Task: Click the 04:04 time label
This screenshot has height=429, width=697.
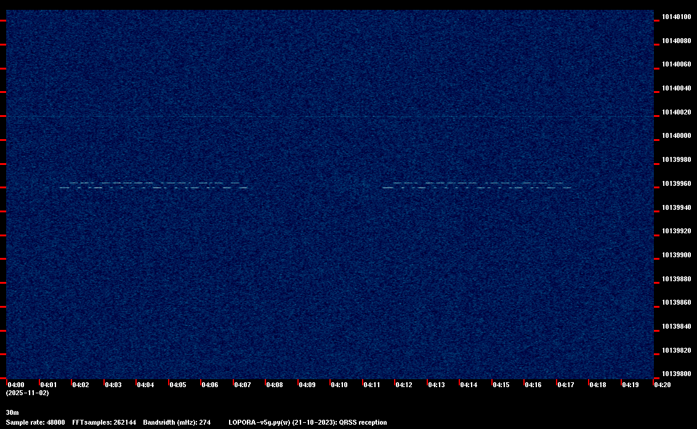Action: 145,385
